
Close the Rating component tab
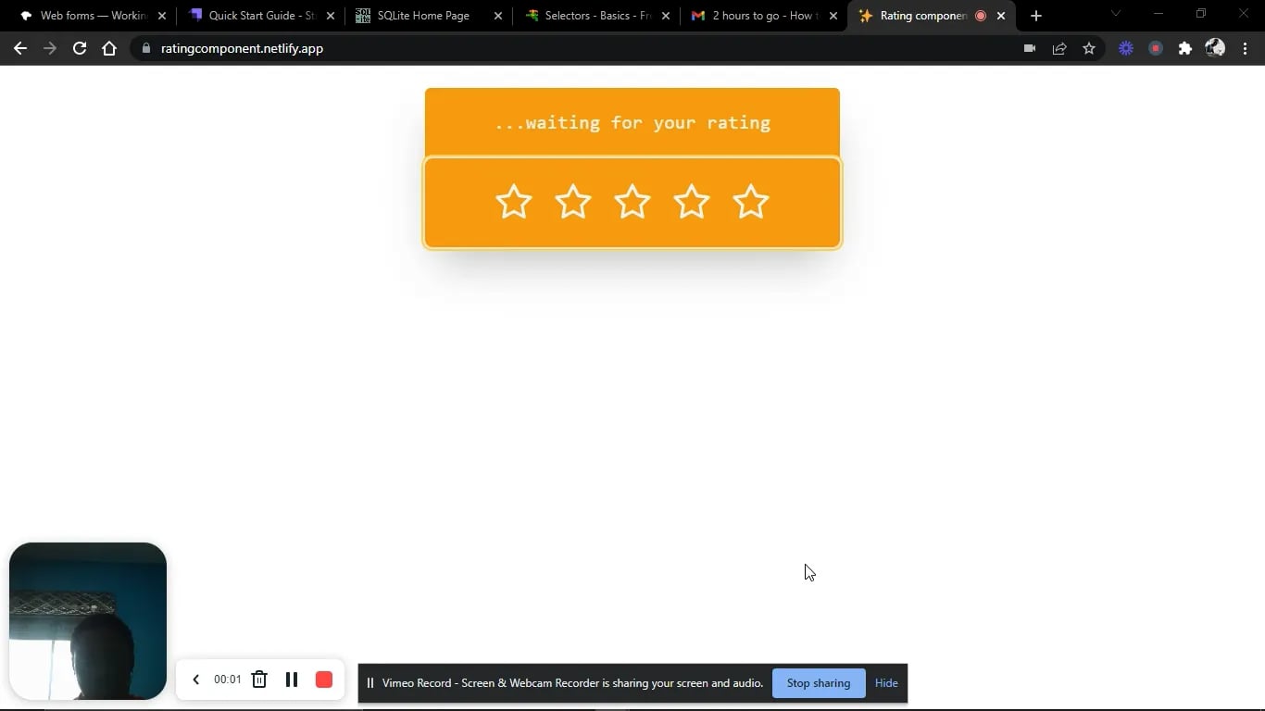coord(1001,16)
